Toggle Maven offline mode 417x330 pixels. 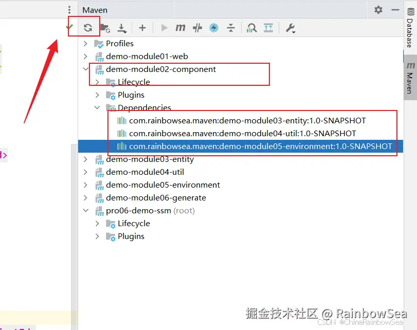[x=214, y=28]
